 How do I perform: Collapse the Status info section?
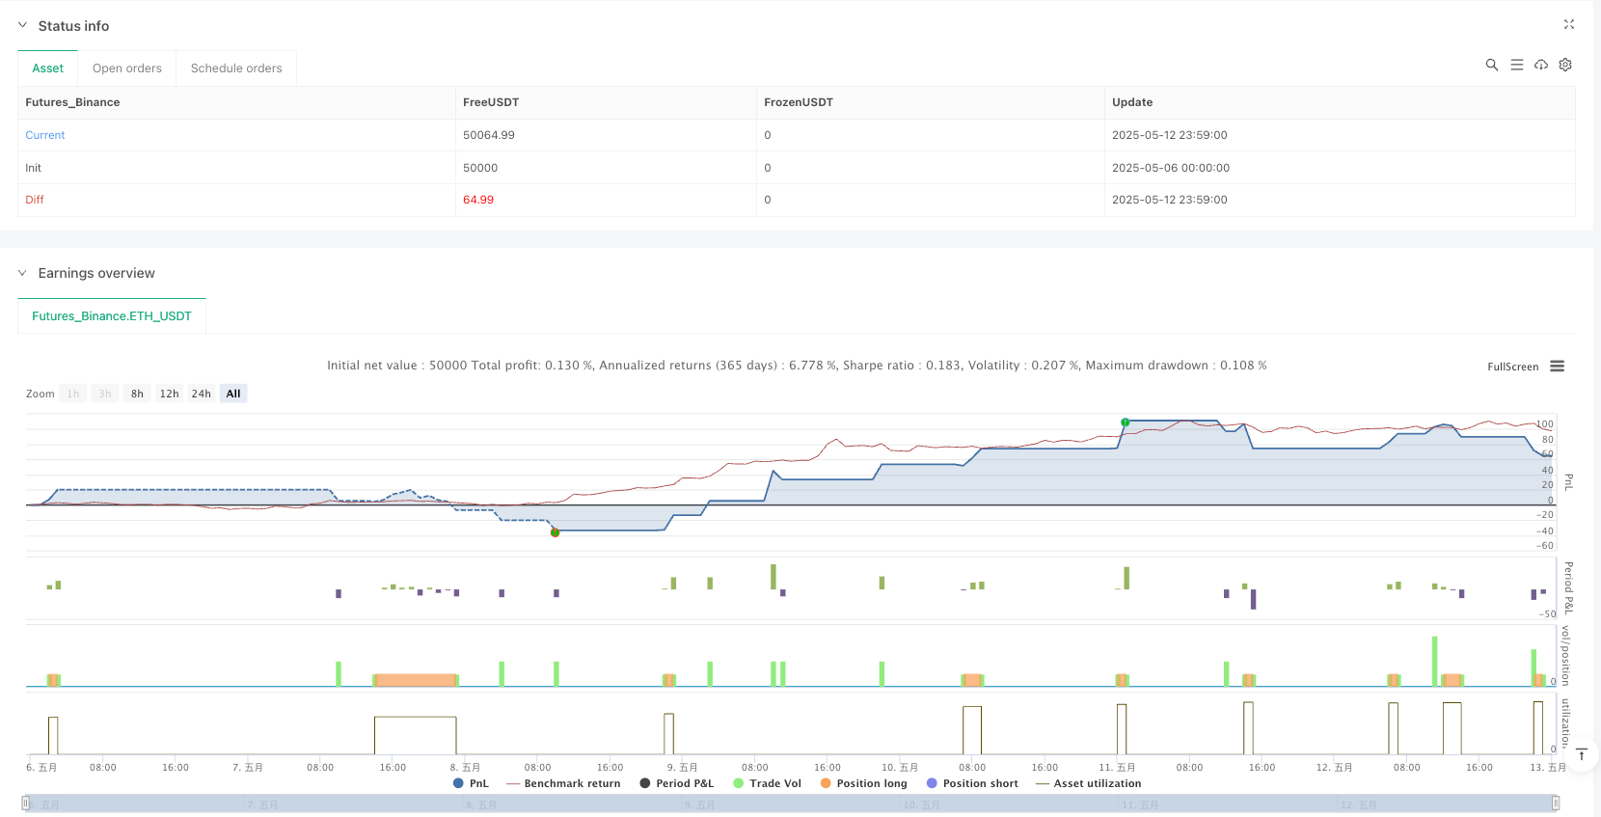(22, 26)
